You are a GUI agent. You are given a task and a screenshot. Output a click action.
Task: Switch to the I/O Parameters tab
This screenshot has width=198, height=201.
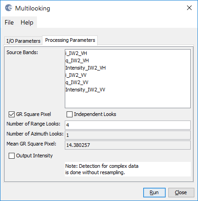(23, 41)
